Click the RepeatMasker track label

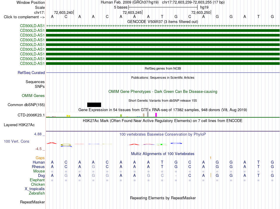(x=32, y=202)
